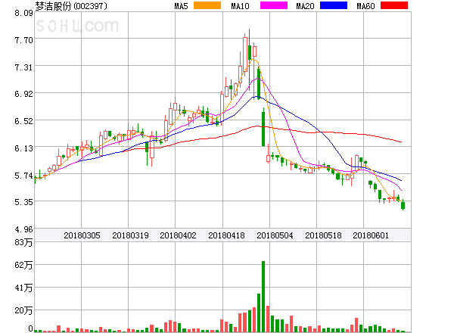454x333 pixels.
Task: Click the 6.52 price axis label
Action: 24,121
